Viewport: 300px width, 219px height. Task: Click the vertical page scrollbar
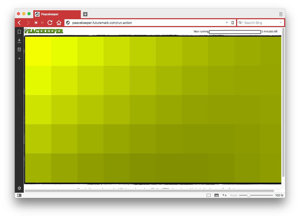(x=283, y=102)
